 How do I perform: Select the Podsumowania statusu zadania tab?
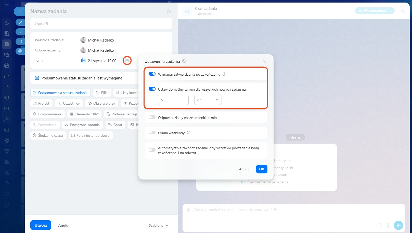point(60,93)
